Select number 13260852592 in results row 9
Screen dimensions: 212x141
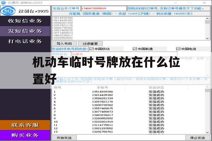coord(102,118)
